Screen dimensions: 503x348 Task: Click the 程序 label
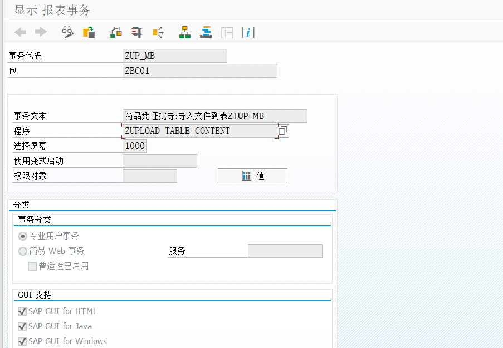click(22, 131)
